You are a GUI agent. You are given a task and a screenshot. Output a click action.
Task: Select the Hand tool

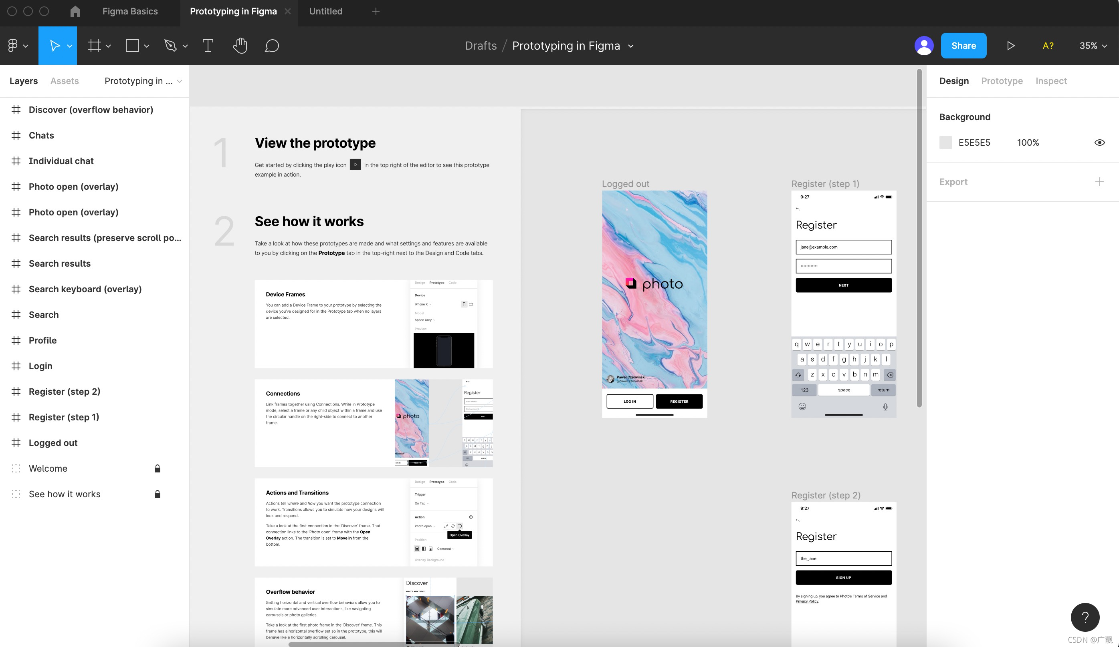click(240, 46)
